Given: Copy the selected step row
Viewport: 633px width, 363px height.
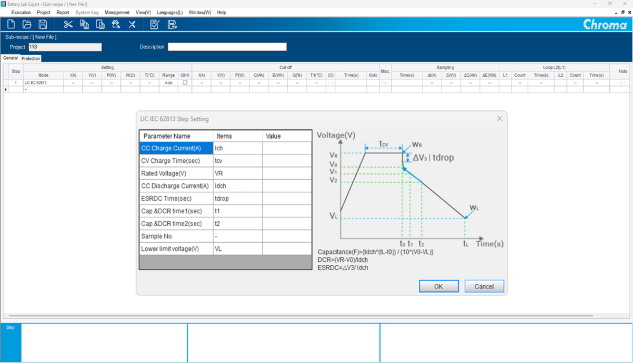Looking at the screenshot, I should [84, 24].
